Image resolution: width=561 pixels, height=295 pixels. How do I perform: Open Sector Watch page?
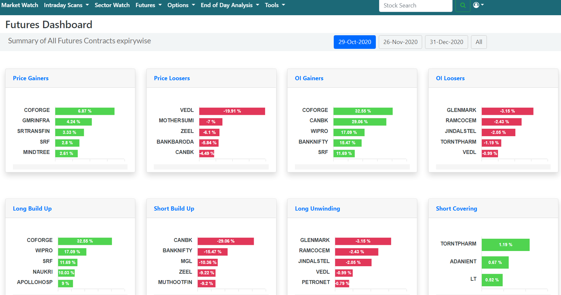(x=112, y=5)
